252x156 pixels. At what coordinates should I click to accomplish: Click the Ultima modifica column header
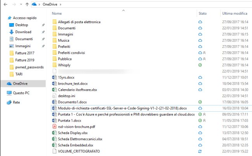[235, 14]
